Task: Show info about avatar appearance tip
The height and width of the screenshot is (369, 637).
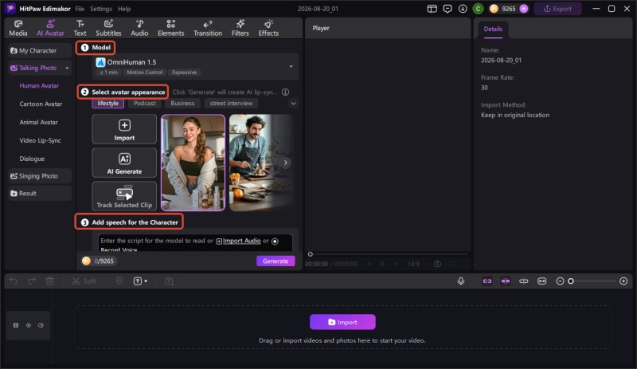Action: tap(286, 92)
